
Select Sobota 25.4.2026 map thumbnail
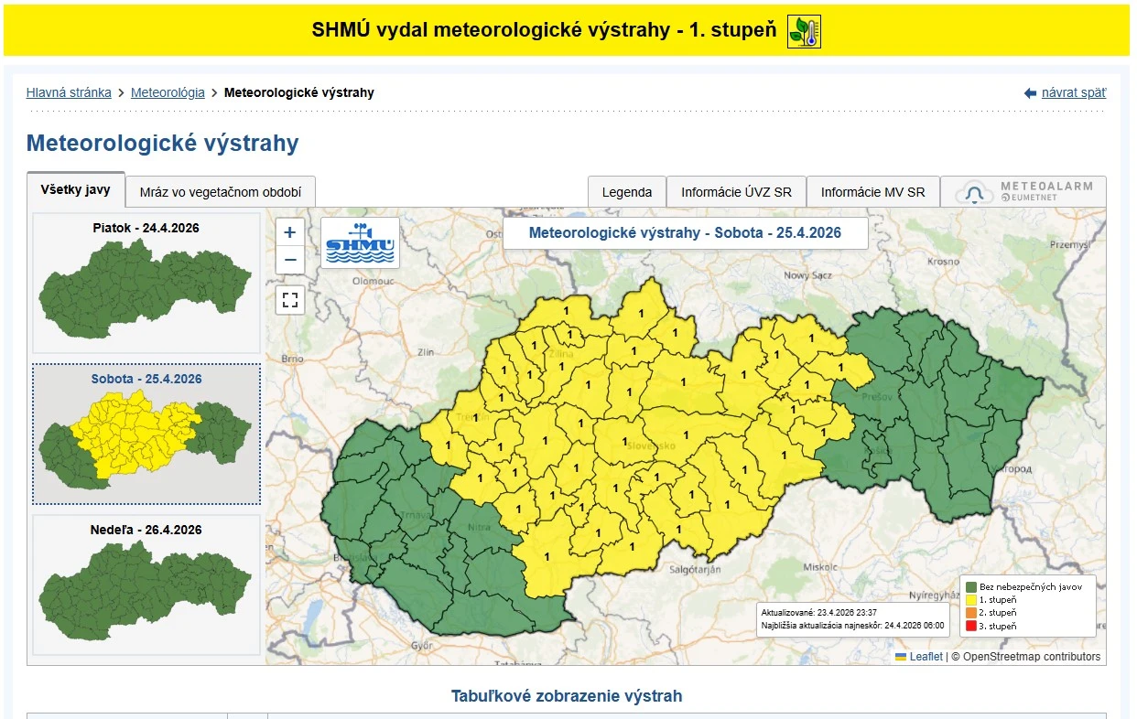(x=146, y=435)
